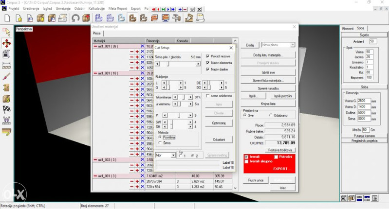Click the Visina G. dimension field

point(364,101)
